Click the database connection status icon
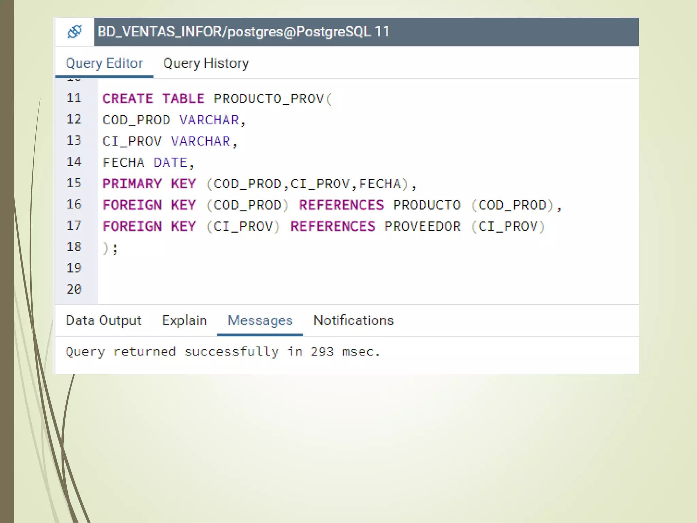Image resolution: width=697 pixels, height=523 pixels. (75, 32)
